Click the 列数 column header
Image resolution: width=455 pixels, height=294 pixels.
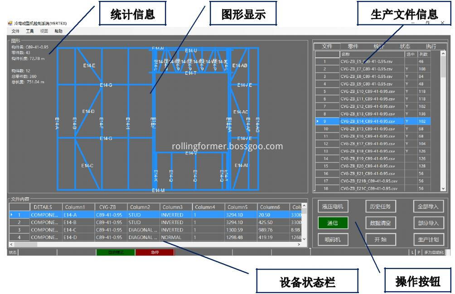point(423,54)
